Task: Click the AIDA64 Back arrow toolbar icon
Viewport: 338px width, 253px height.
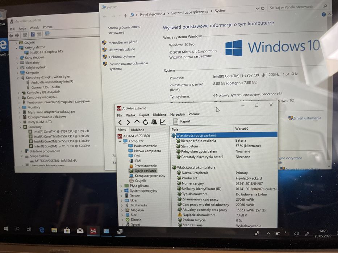Action: pos(120,123)
